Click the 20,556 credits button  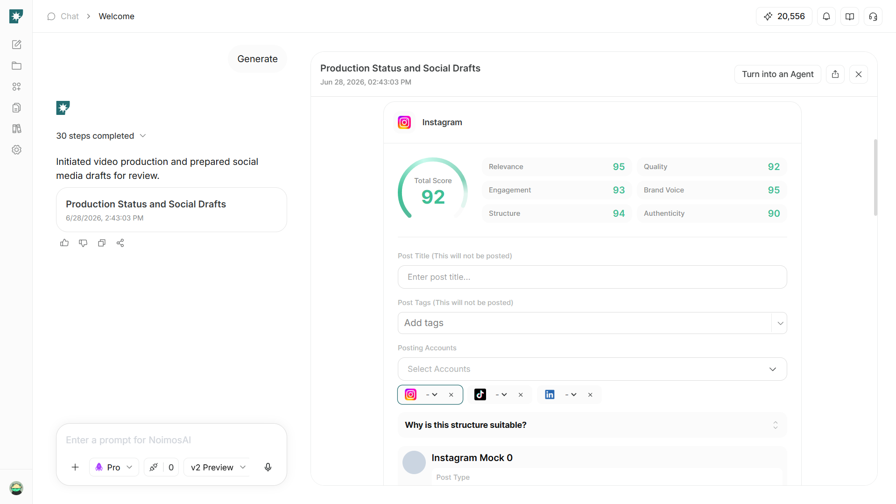pos(784,16)
